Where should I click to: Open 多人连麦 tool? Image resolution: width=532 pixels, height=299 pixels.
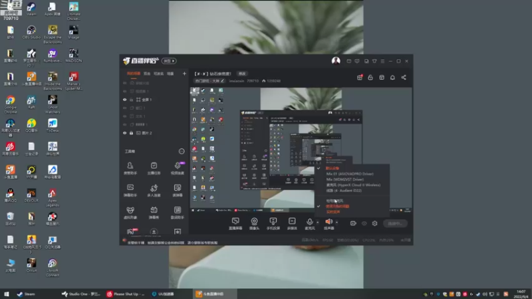[x=154, y=191]
